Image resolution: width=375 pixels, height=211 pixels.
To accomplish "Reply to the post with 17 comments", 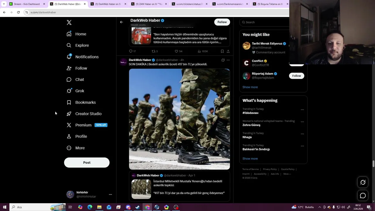I will [x=132, y=51].
